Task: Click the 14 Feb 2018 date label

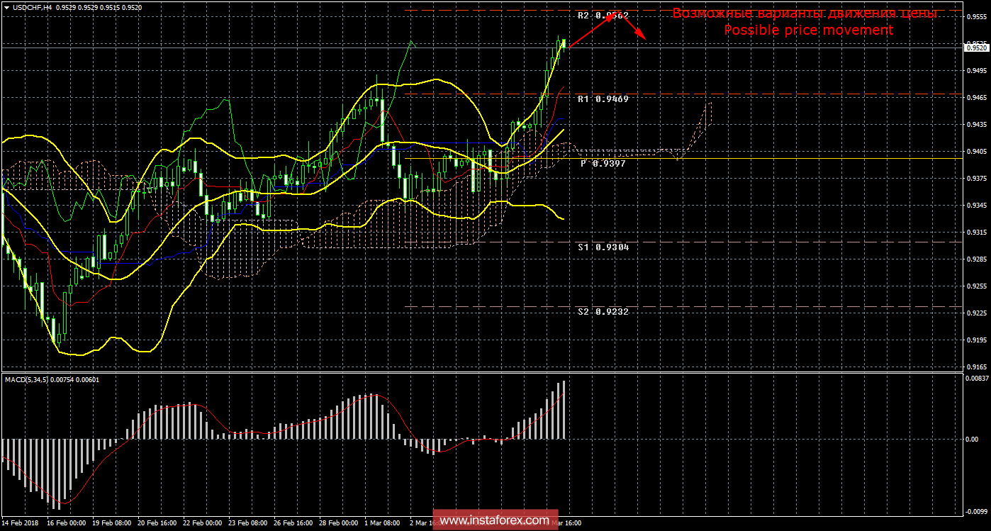Action: [21, 523]
